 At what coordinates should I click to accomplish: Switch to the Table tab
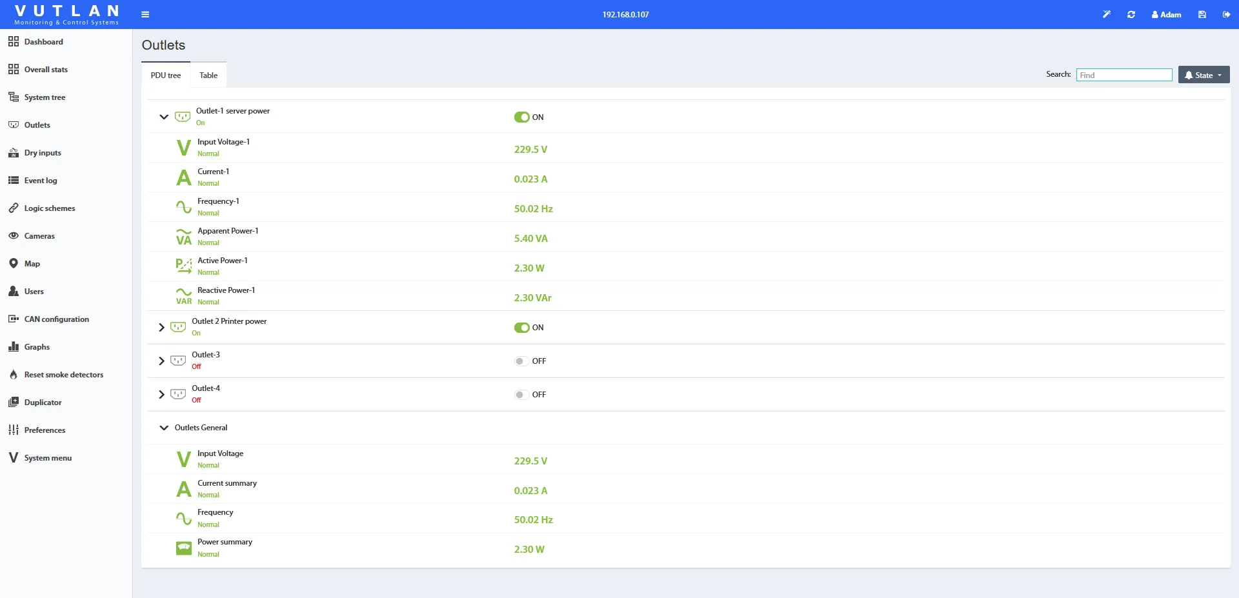[208, 75]
